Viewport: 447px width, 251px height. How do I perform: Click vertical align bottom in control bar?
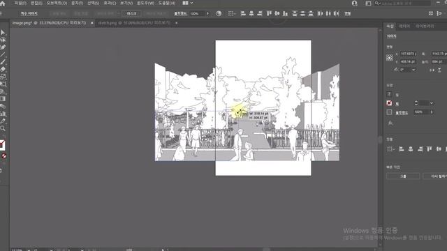(x=285, y=13)
